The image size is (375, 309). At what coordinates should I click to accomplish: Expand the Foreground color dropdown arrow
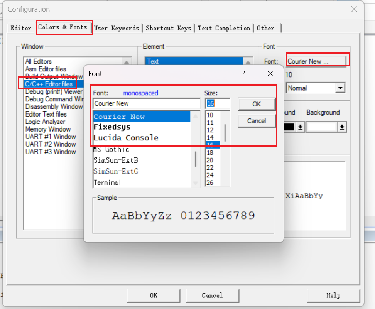[x=300, y=127]
